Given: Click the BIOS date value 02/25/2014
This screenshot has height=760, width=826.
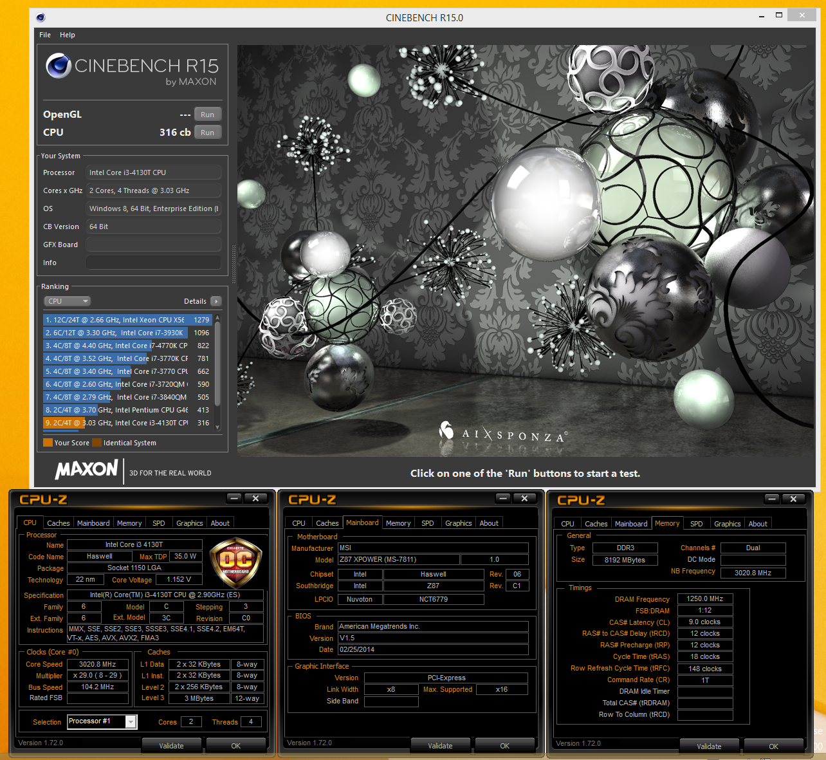Looking at the screenshot, I should click(x=433, y=649).
